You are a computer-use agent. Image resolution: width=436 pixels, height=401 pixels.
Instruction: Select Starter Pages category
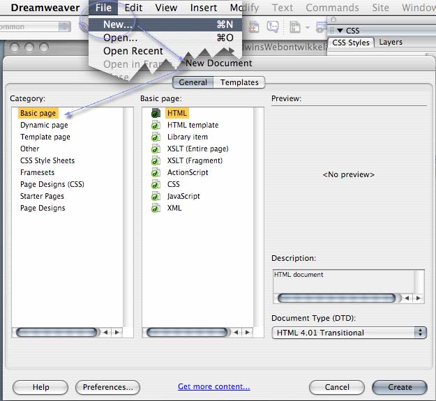42,196
